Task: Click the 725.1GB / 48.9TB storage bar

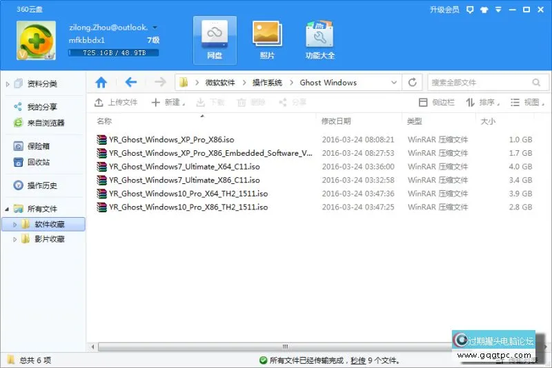Action: pos(113,53)
